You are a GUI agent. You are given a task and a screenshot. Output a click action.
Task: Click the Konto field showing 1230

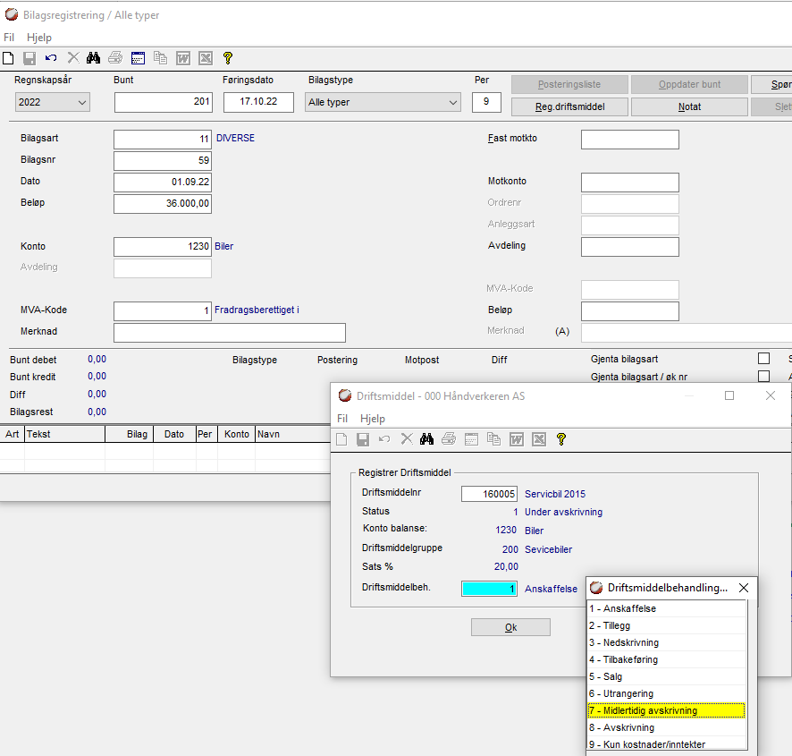pyautogui.click(x=163, y=247)
